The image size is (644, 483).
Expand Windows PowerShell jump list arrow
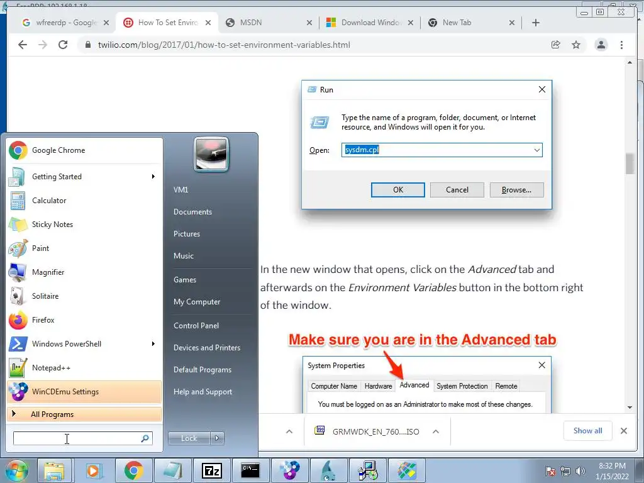pyautogui.click(x=153, y=344)
